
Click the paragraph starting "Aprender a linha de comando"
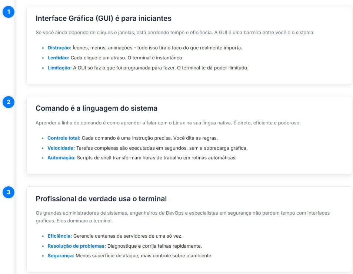pos(168,123)
